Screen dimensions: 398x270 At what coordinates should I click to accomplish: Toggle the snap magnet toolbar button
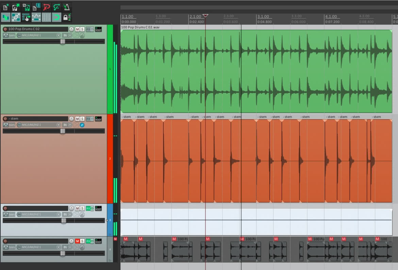[x=56, y=17]
